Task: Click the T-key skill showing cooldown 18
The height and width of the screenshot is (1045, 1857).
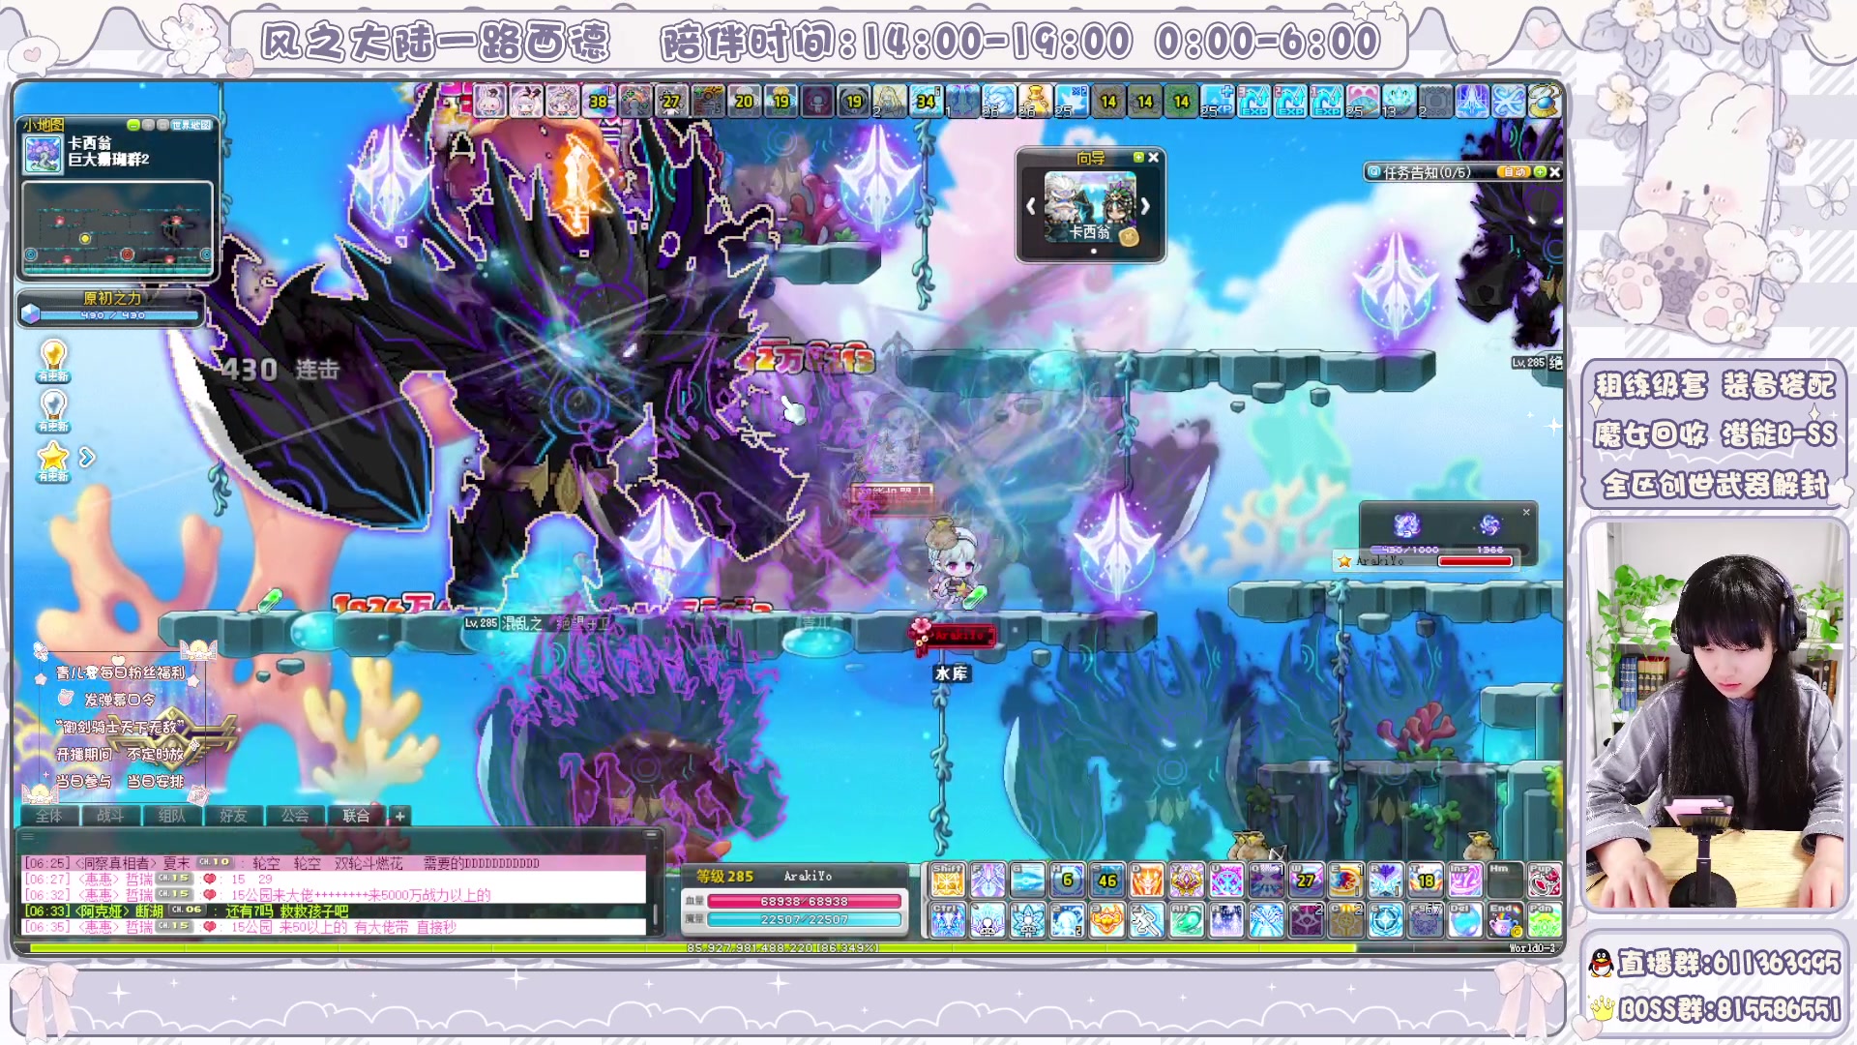Action: pos(1426,880)
